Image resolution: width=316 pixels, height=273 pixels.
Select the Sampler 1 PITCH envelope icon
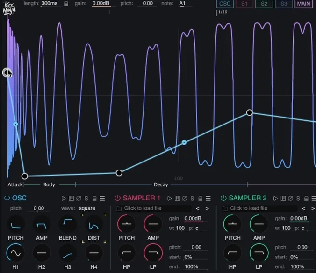127,224
